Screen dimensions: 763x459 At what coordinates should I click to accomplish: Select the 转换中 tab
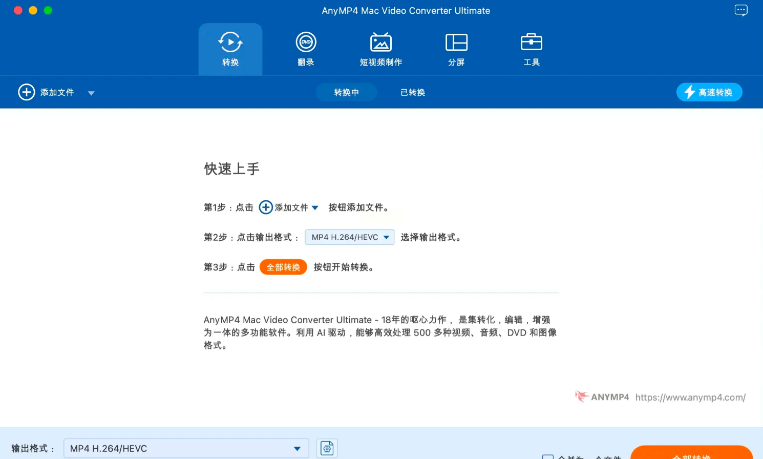pyautogui.click(x=347, y=92)
